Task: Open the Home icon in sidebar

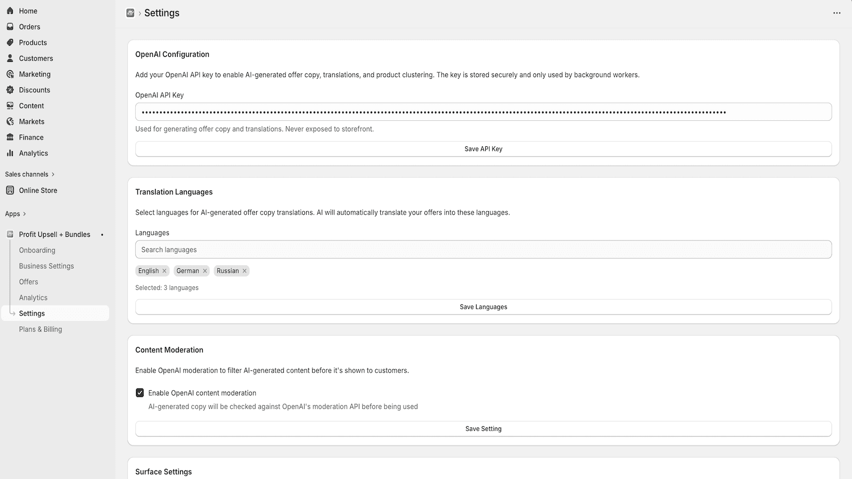Action: [10, 11]
